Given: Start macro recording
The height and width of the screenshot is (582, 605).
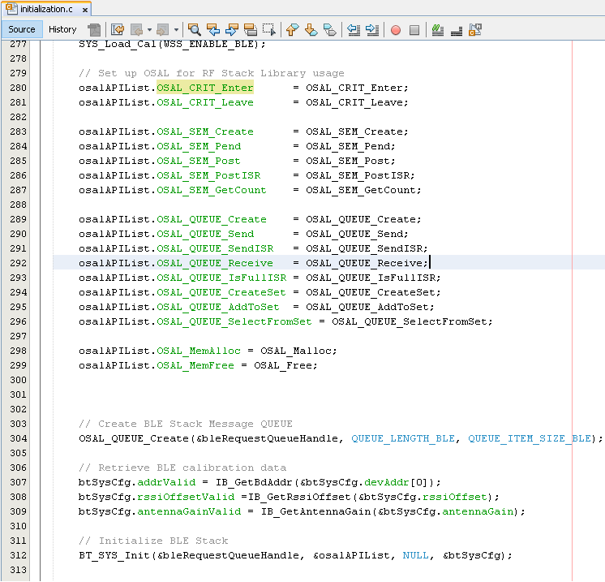Looking at the screenshot, I should pyautogui.click(x=396, y=30).
